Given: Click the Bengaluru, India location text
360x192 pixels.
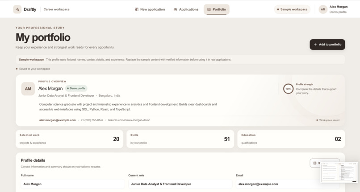Looking at the screenshot, I should click(109, 95).
